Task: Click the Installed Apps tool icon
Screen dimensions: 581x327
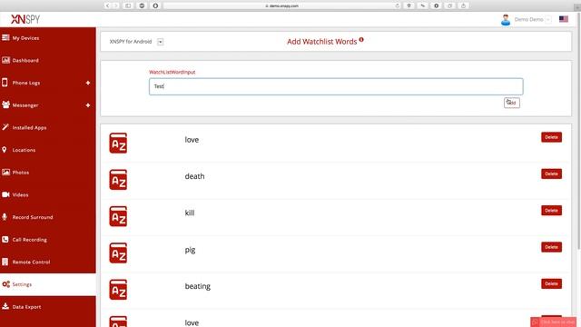Action: point(5,127)
